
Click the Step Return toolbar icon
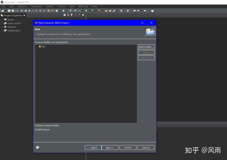point(44,11)
